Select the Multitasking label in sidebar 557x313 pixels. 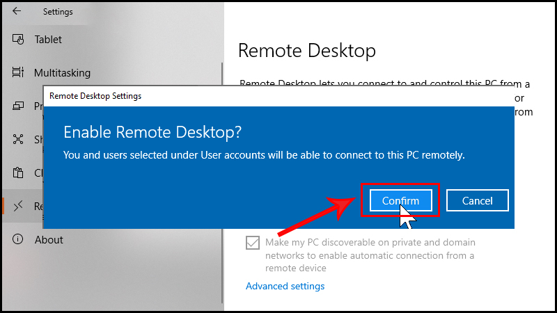point(62,72)
